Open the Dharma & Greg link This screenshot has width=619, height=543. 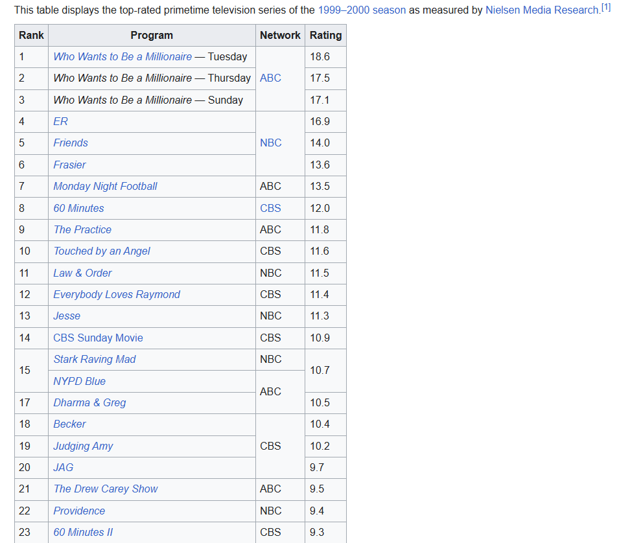89,402
